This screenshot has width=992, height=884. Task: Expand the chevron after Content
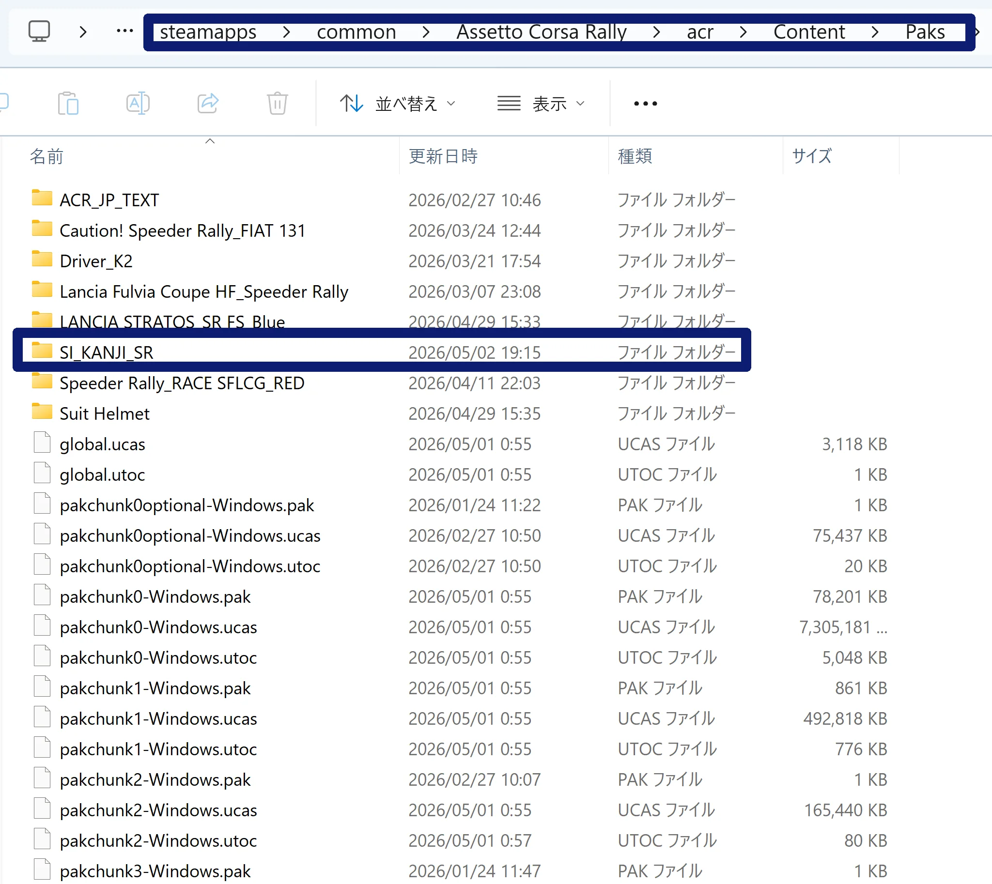pos(875,32)
